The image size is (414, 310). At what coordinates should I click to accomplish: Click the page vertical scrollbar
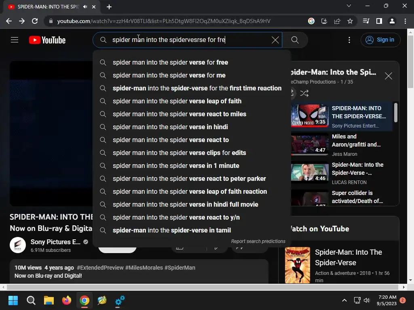pyautogui.click(x=410, y=62)
